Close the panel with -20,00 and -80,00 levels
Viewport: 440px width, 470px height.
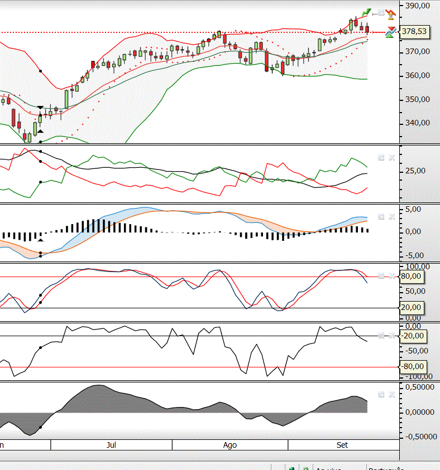[391, 336]
